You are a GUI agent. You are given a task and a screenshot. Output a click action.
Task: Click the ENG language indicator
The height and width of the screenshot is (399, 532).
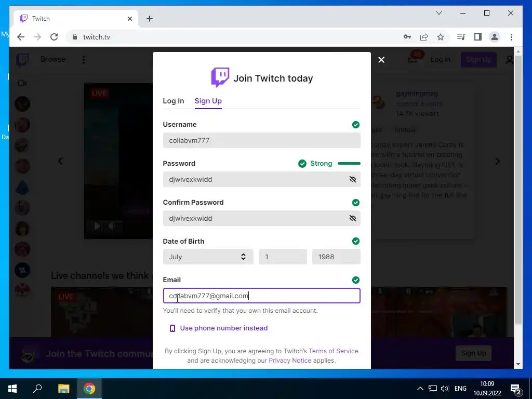click(x=460, y=389)
